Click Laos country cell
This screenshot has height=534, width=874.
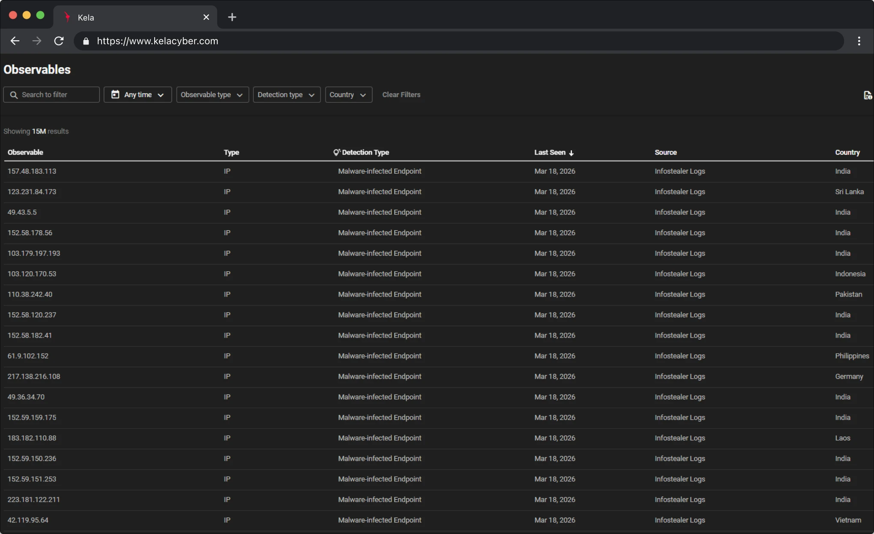pos(842,438)
